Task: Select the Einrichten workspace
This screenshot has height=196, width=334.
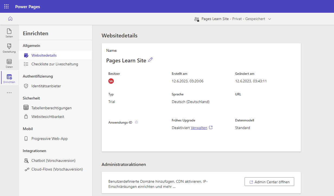Action: tap(9, 79)
